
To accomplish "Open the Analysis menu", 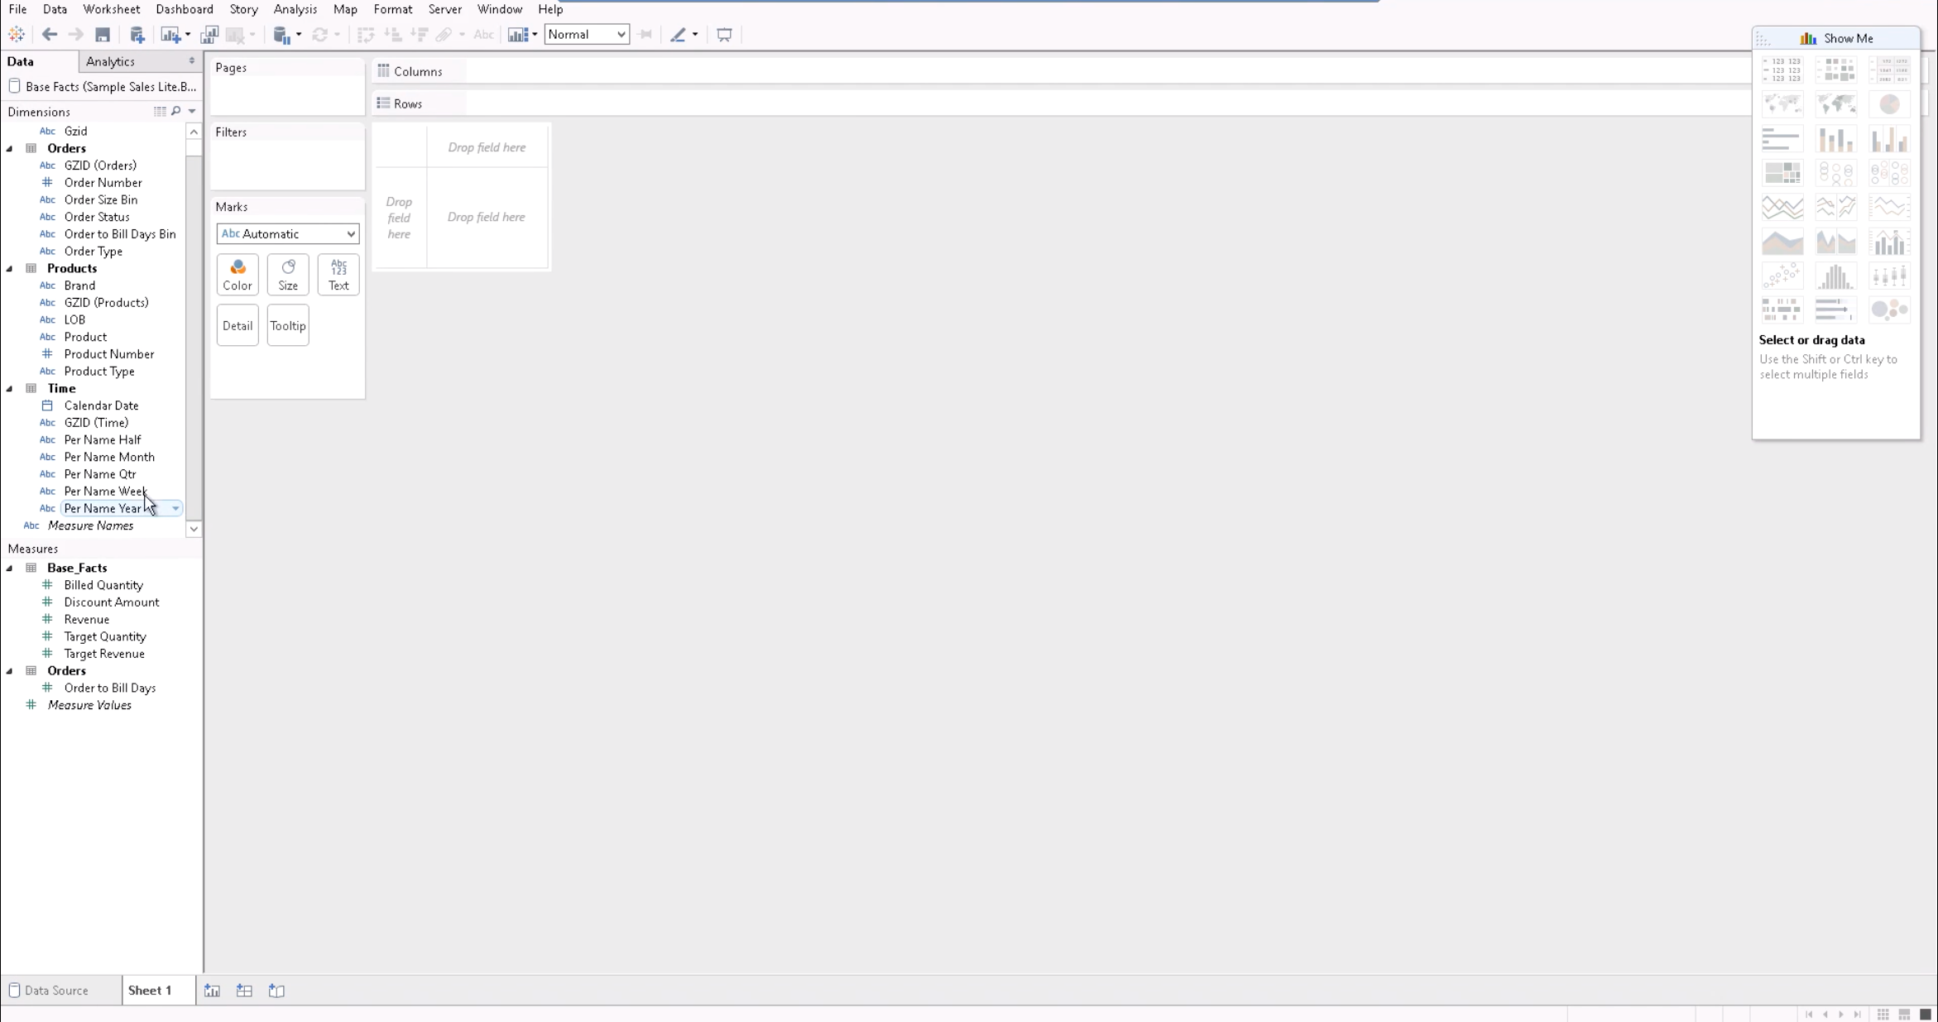I will pos(295,9).
